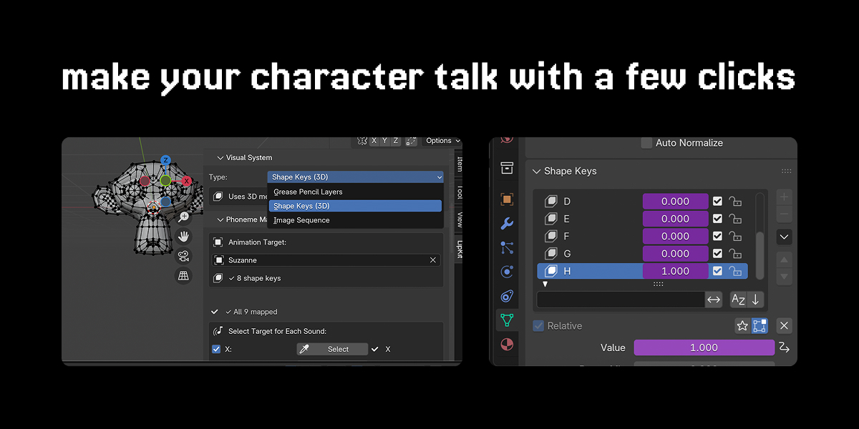Toggle the X sound checkbox
Screen dimensions: 859x429
coord(216,349)
